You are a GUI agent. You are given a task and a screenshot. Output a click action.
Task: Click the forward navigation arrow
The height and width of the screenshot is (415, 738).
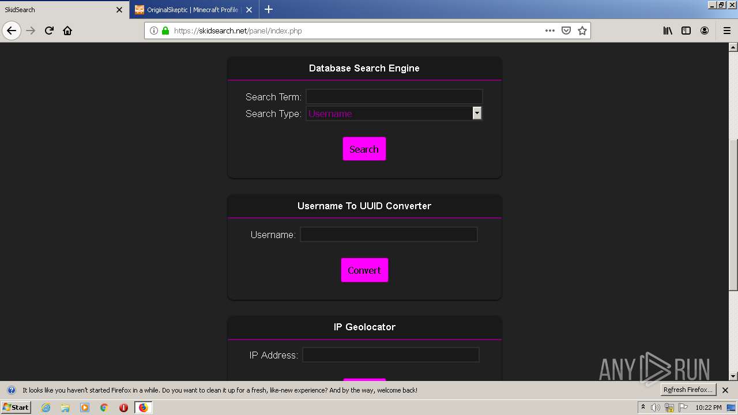point(31,31)
